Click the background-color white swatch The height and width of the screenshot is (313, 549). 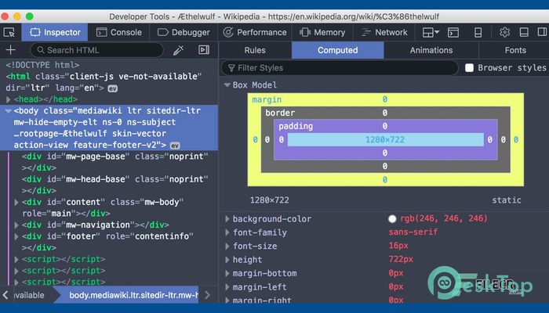392,219
